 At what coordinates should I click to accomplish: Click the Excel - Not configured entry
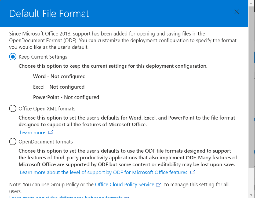point(59,87)
